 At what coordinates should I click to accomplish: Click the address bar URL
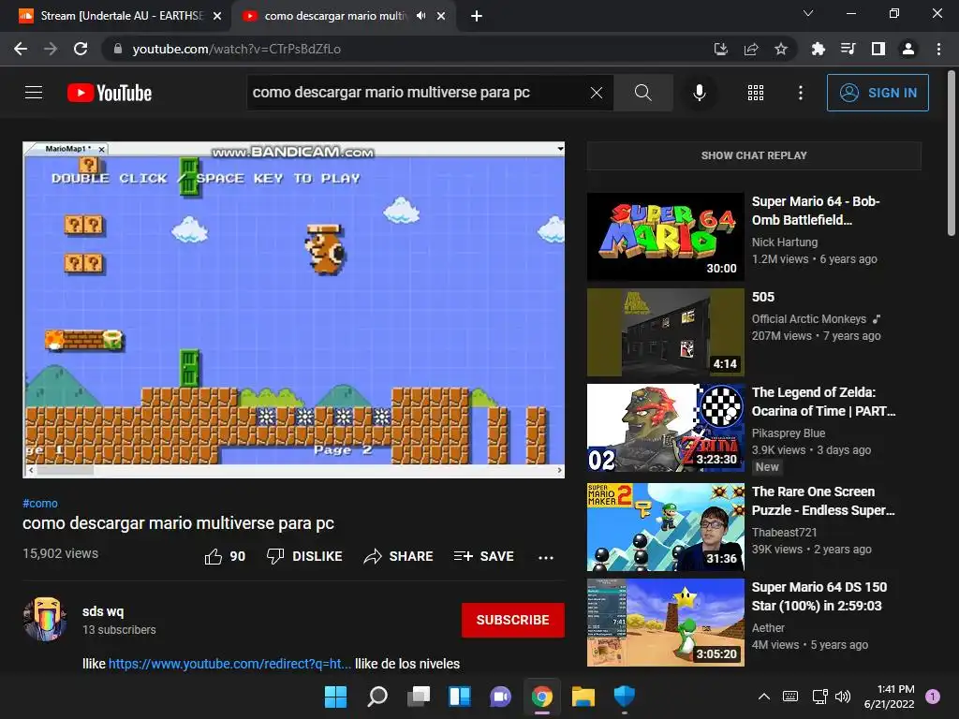[236, 49]
